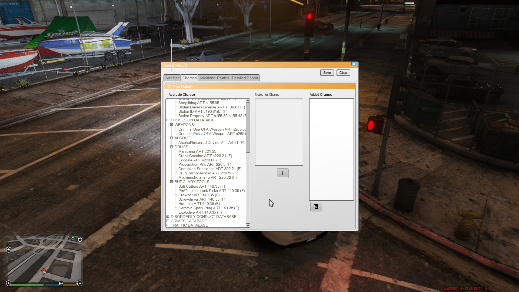The image size is (519, 292).
Task: Select Marijuana ART 221.55 charge
Action: pos(197,151)
